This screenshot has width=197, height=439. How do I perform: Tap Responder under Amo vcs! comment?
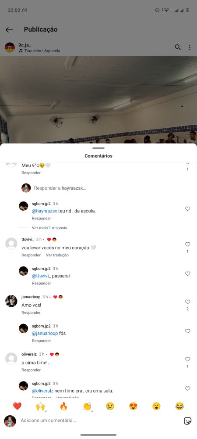31,313
